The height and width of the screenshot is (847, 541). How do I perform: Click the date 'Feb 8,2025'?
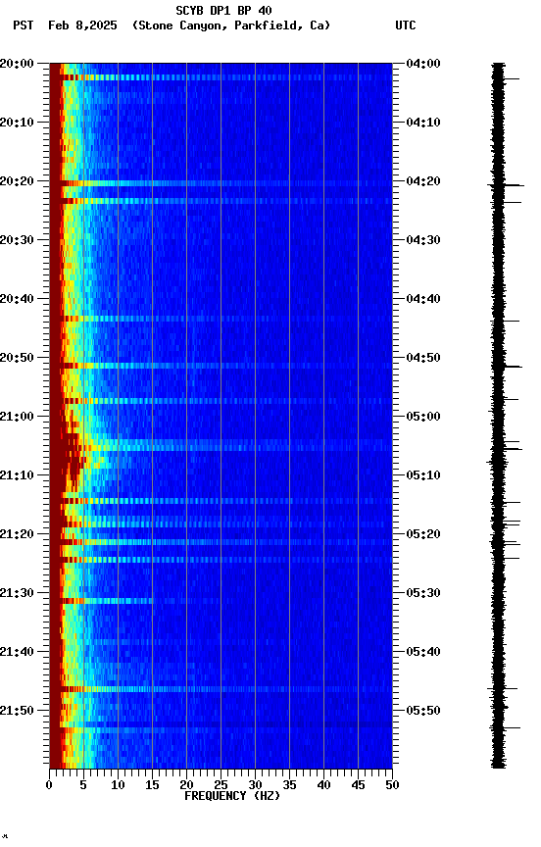[82, 25]
